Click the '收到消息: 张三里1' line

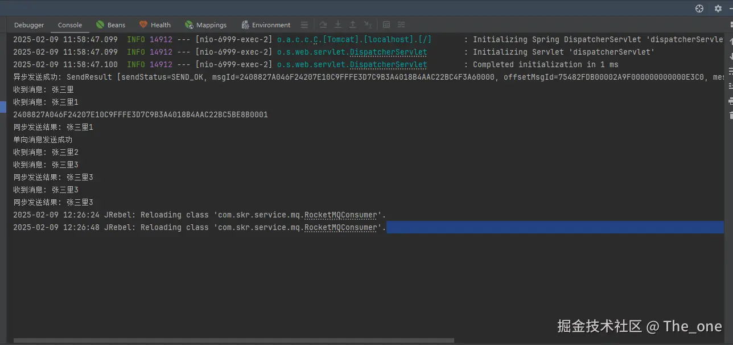coord(46,102)
